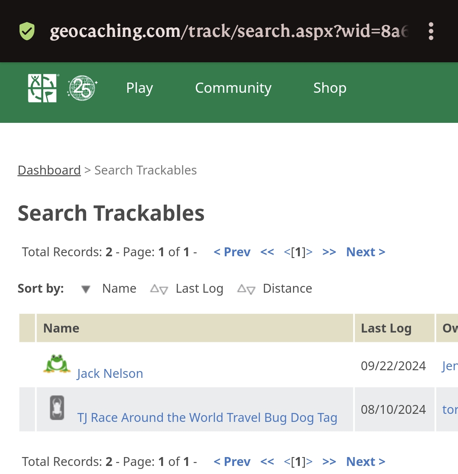Open the Shop menu
Image resolution: width=458 pixels, height=474 pixels.
(330, 88)
